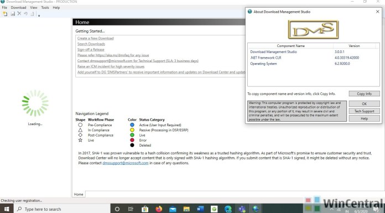Screen dimensions: 385x213
Task: Click the dmssupport@microsoft.com email link in SHA-1 notice
Action: [126, 163]
